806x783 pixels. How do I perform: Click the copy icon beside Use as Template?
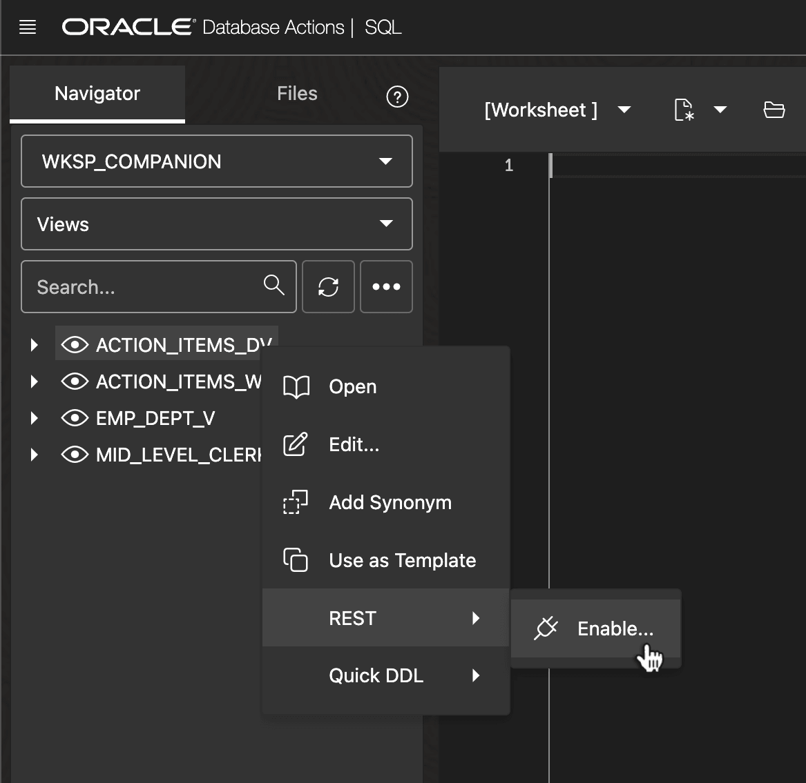pos(296,559)
